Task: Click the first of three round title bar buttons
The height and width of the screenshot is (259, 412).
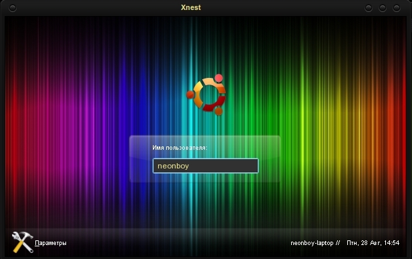Action: tap(369, 8)
